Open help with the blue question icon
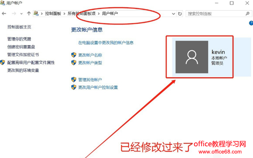The width and height of the screenshot is (253, 158). pos(251,23)
